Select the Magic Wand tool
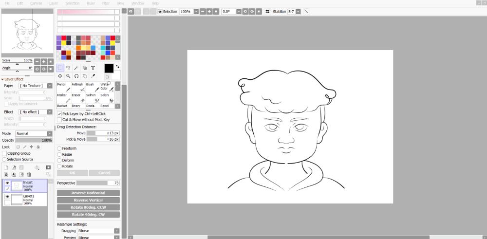 point(76,68)
